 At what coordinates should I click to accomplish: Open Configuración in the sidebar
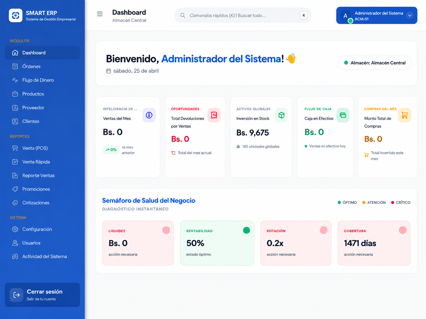[42, 229]
